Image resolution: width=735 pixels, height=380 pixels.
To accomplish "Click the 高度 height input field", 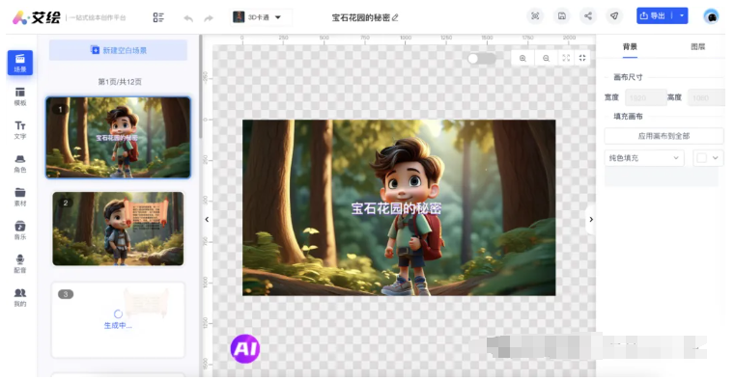I will [706, 97].
